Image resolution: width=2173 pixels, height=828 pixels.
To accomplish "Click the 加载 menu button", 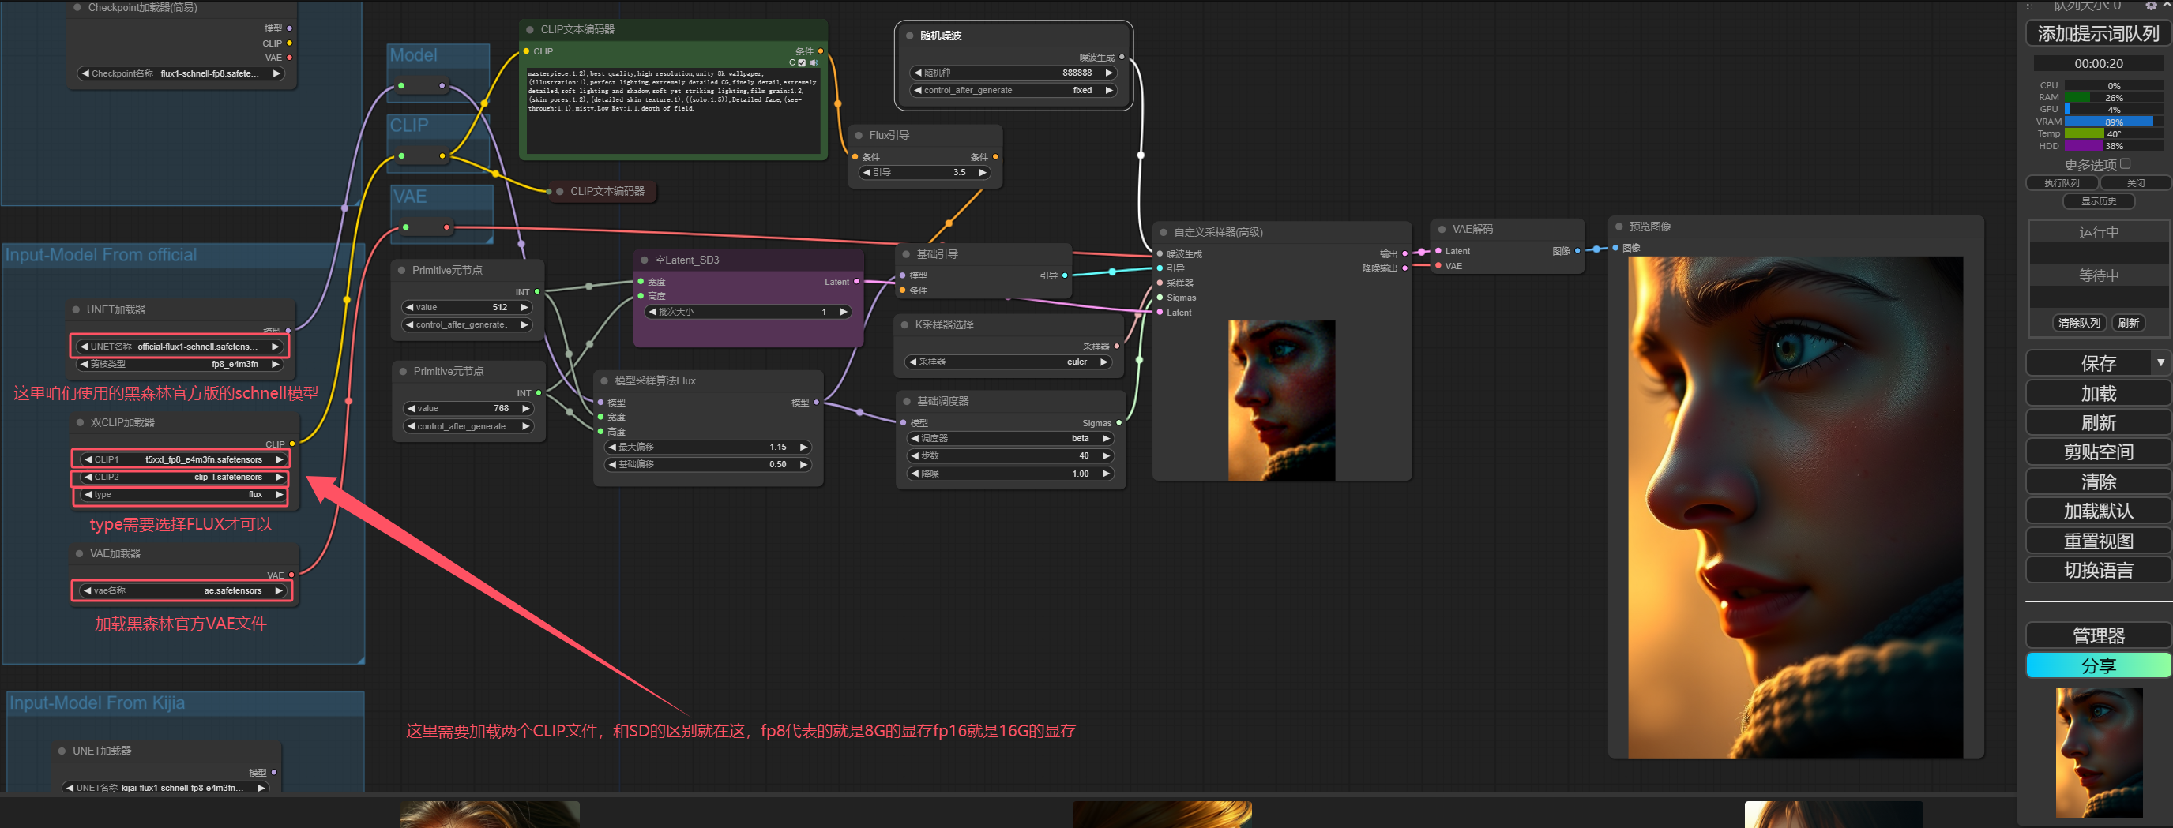I will (x=2098, y=394).
